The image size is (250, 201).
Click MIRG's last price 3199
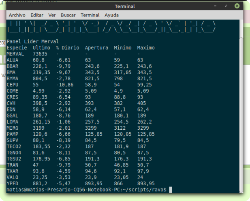tap(38, 128)
